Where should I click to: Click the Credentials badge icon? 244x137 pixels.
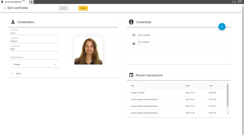[131, 22]
